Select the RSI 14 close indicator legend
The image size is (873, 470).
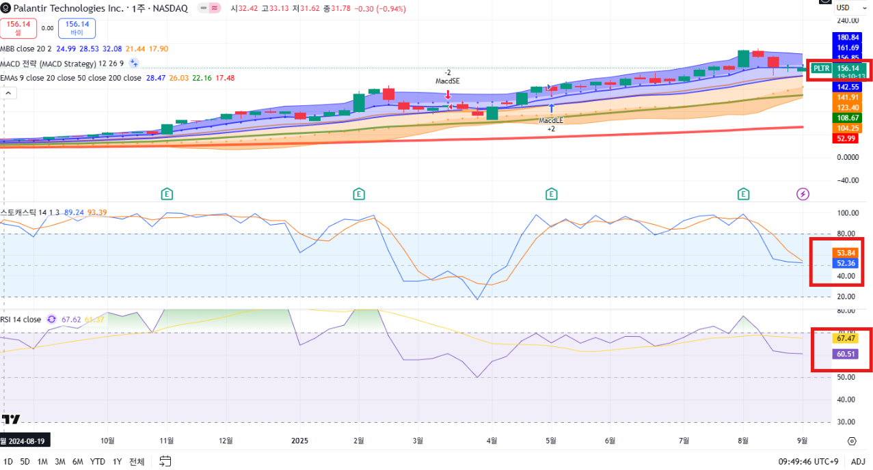(21, 319)
